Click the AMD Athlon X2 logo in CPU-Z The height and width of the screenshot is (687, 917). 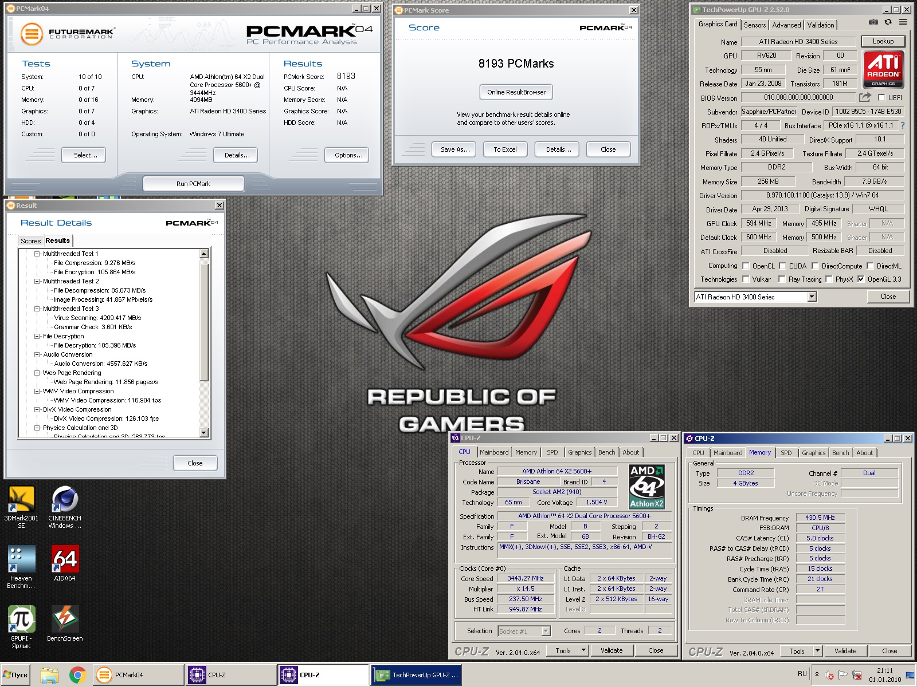point(646,487)
